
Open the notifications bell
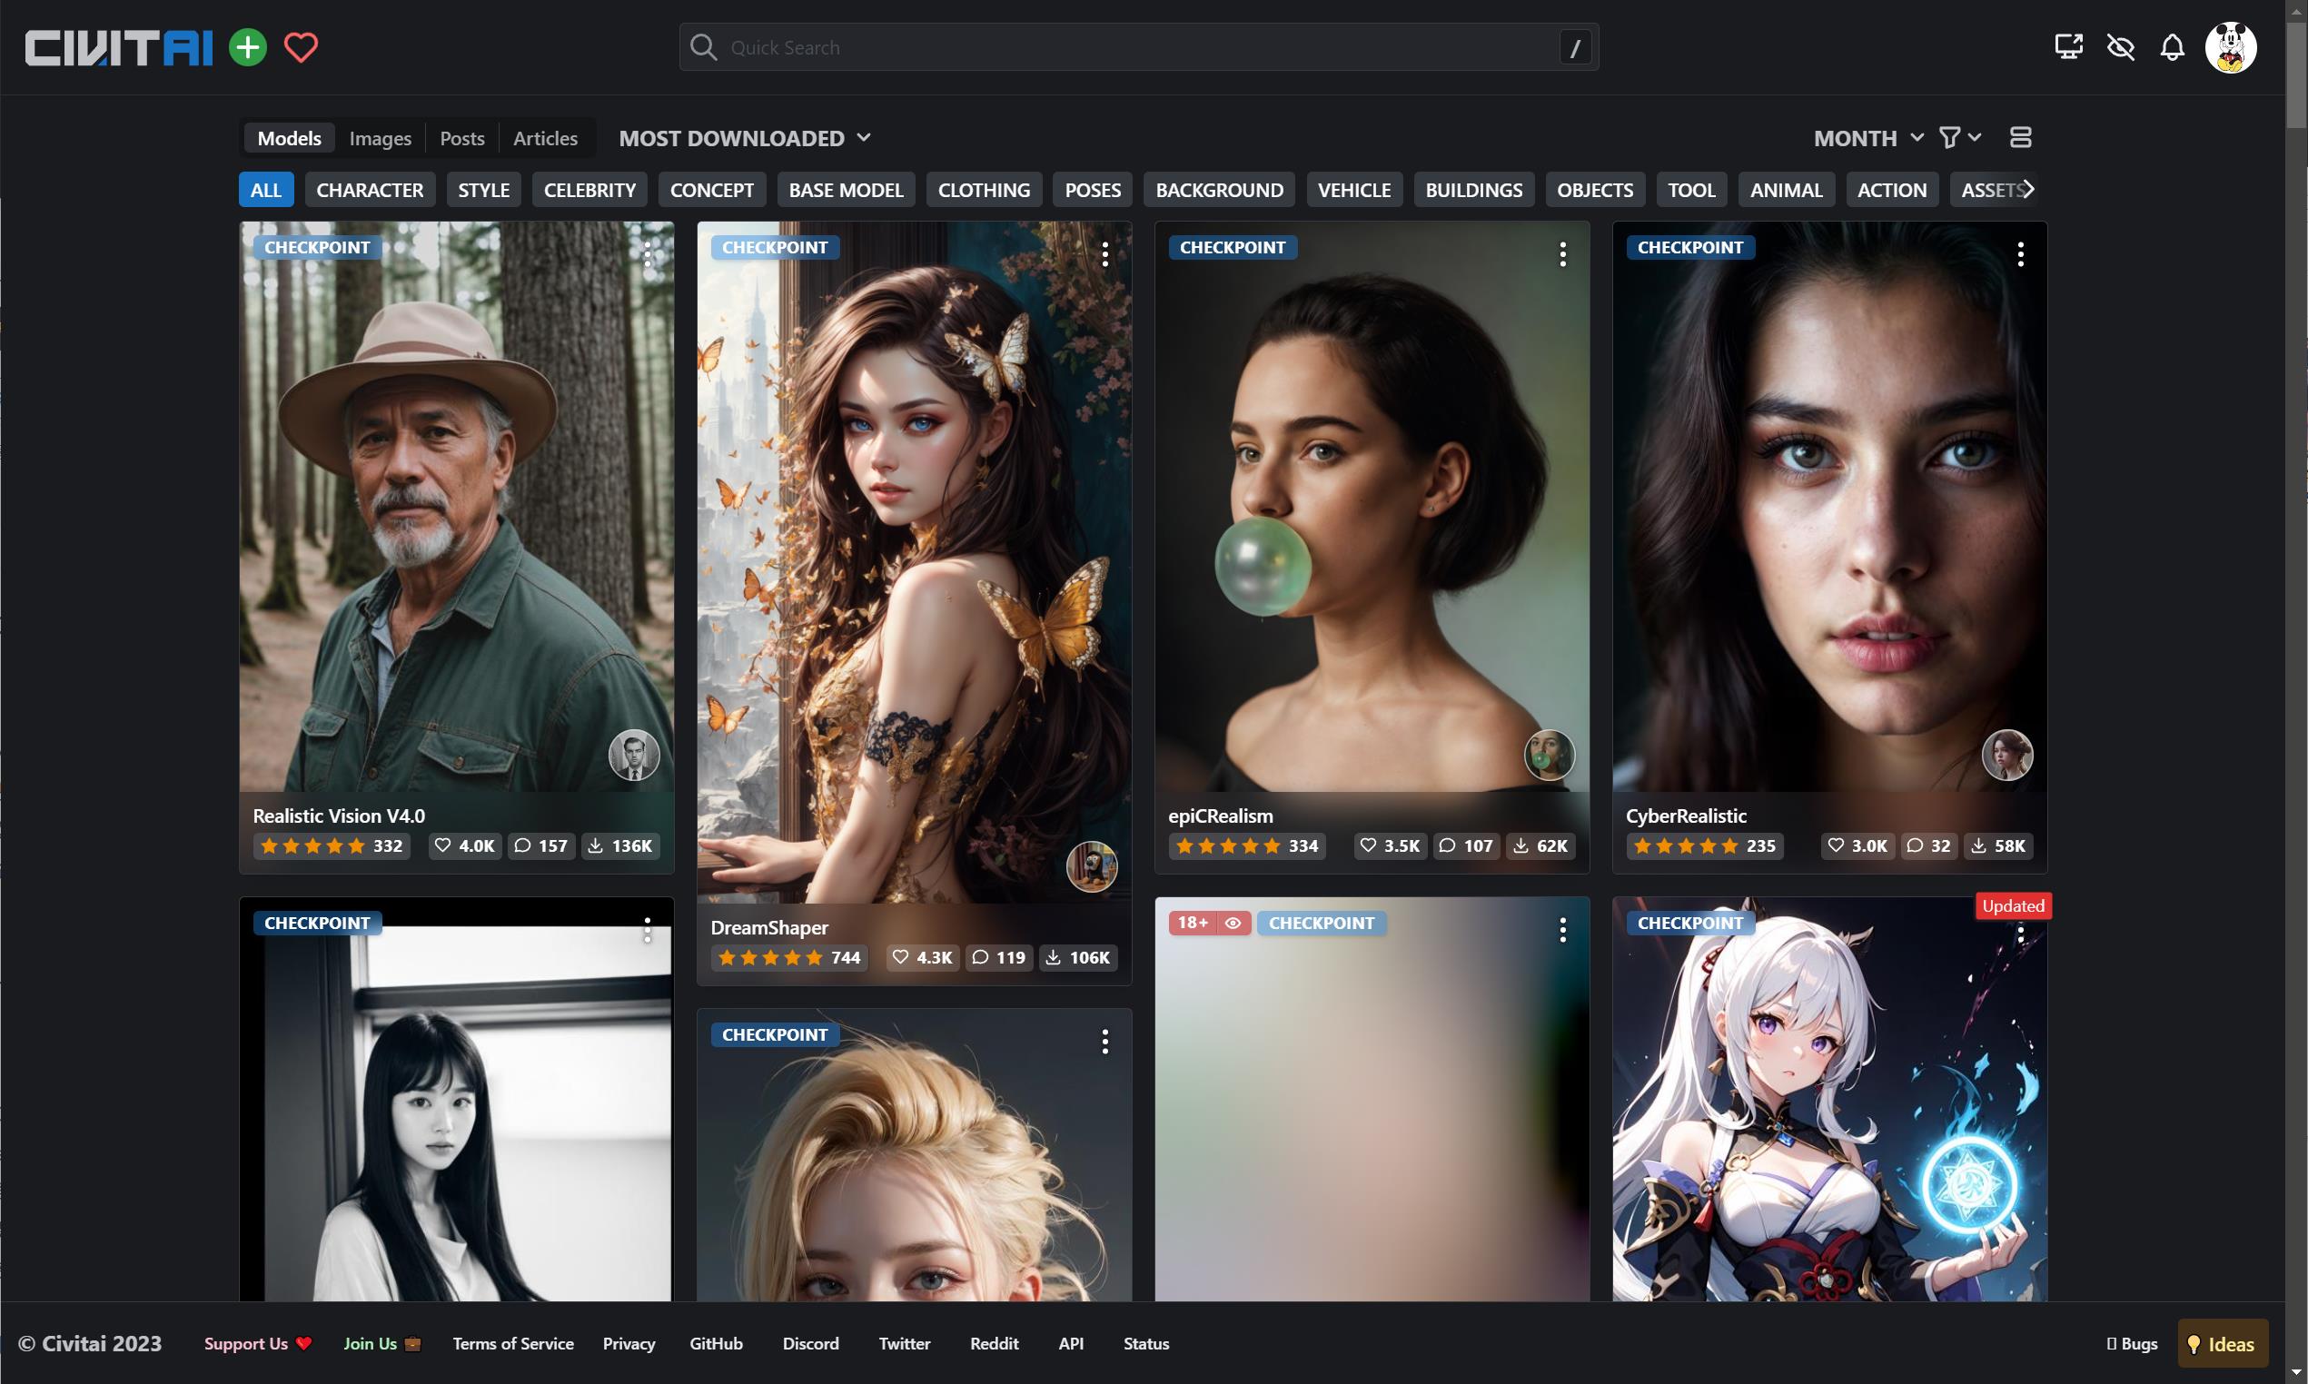[2172, 46]
